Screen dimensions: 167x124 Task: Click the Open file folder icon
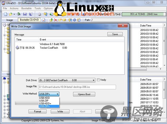click(x=11, y=14)
